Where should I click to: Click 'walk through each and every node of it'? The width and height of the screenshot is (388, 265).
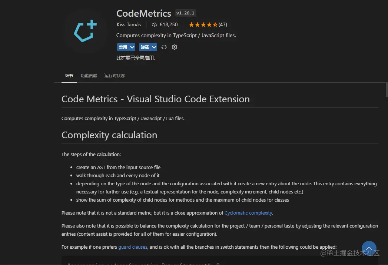point(118,175)
